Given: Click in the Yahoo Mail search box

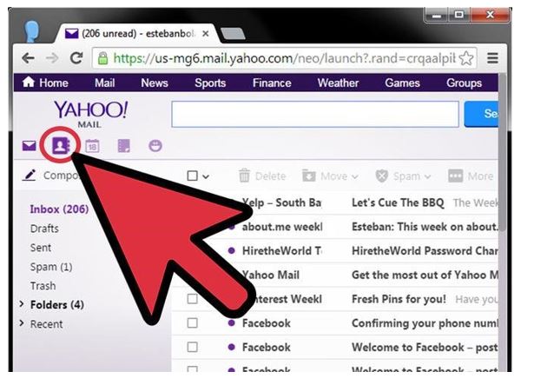Looking at the screenshot, I should (315, 114).
